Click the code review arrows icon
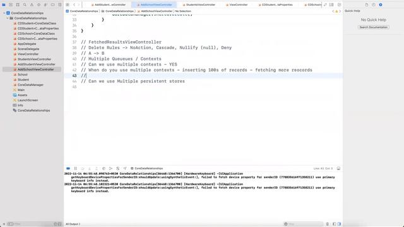 325,4
